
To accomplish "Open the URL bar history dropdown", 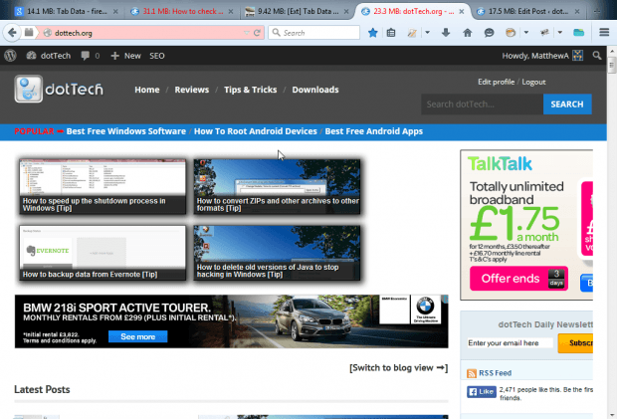I will (247, 33).
